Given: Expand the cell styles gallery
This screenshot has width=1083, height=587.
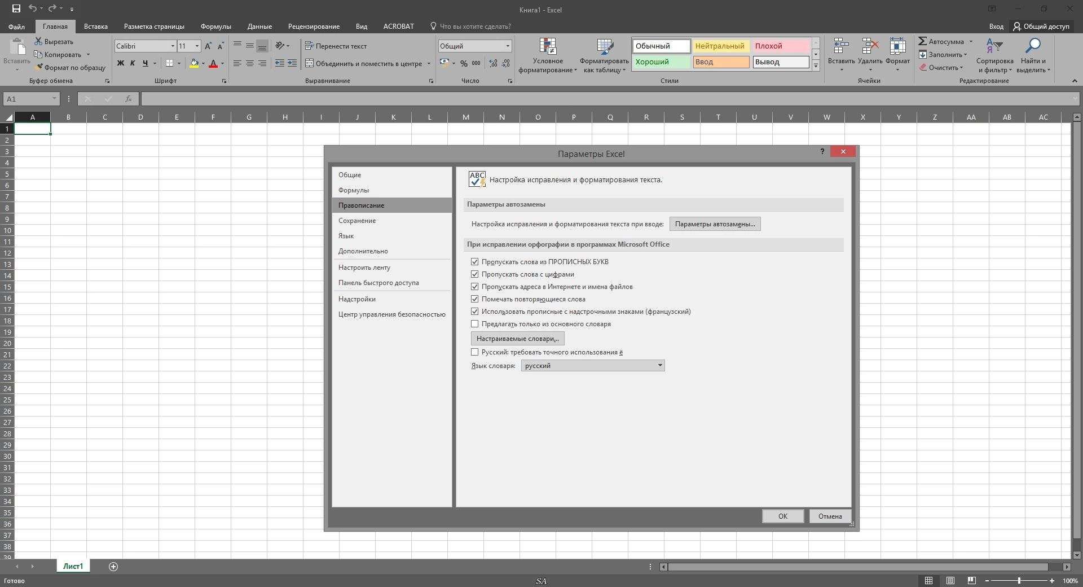Looking at the screenshot, I should coord(816,66).
